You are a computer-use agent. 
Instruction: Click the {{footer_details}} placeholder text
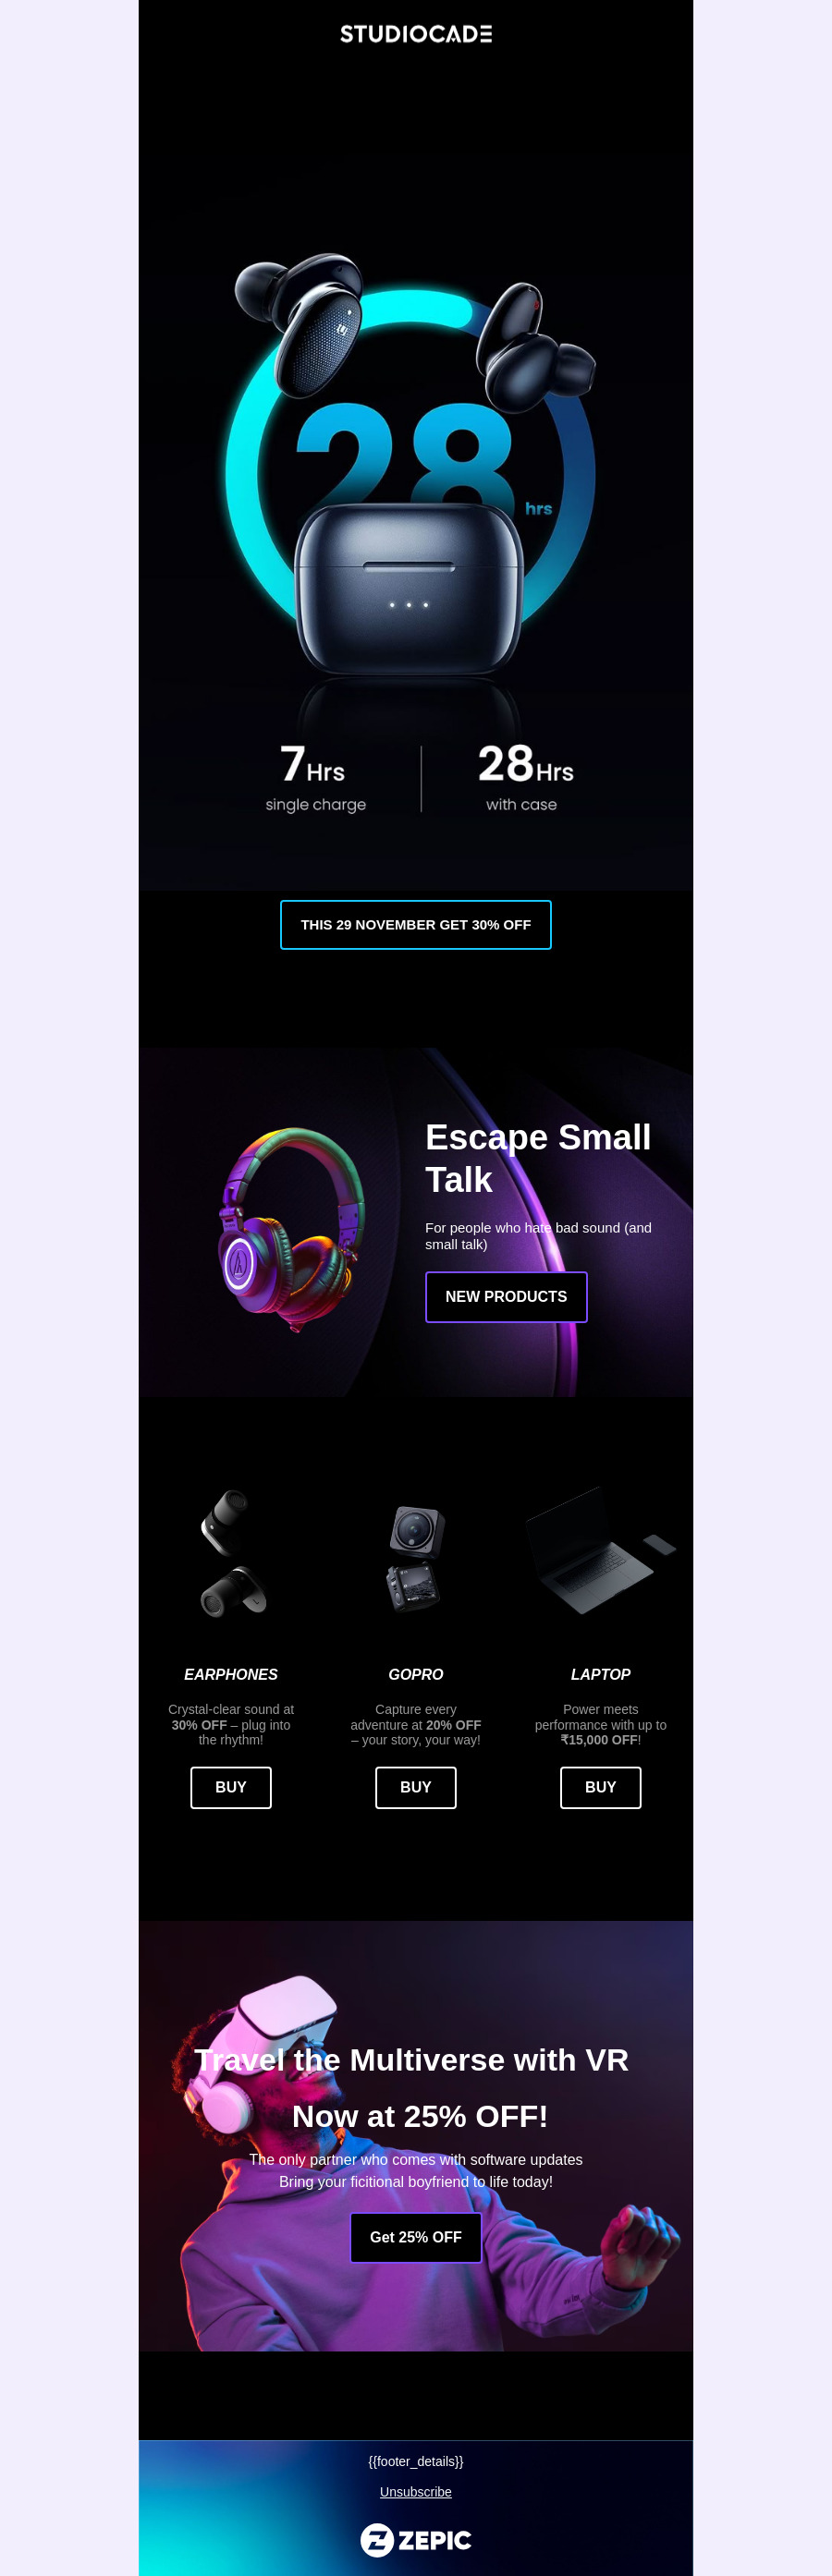416,2461
